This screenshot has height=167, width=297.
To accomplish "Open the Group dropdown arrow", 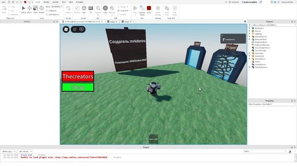I will pyautogui.click(x=127, y=7).
